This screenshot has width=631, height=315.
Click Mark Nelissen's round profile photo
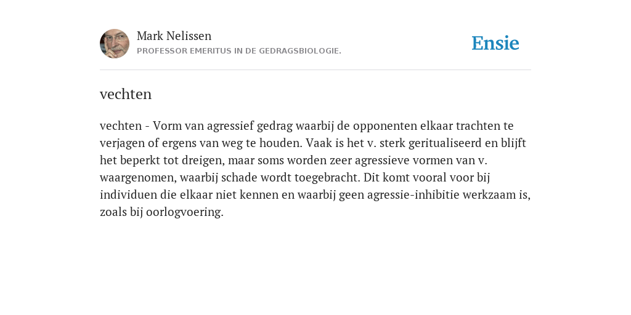[115, 44]
